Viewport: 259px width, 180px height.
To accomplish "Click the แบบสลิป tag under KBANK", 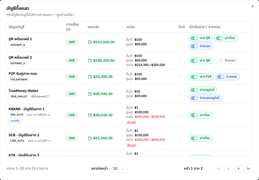I will 15,121.
